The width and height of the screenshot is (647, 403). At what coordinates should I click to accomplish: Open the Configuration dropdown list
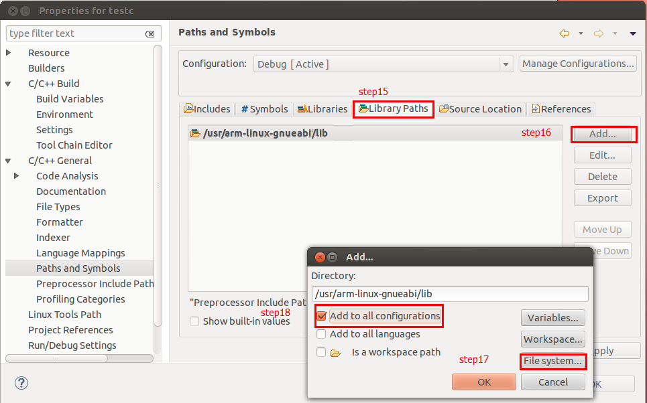(506, 64)
